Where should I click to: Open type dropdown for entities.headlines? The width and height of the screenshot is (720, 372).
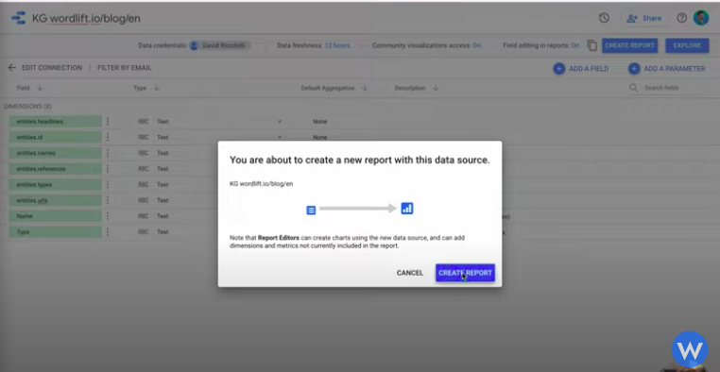(279, 122)
